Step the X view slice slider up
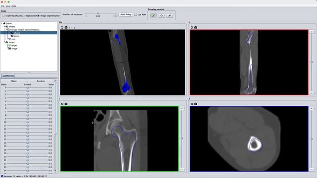 [312, 32]
